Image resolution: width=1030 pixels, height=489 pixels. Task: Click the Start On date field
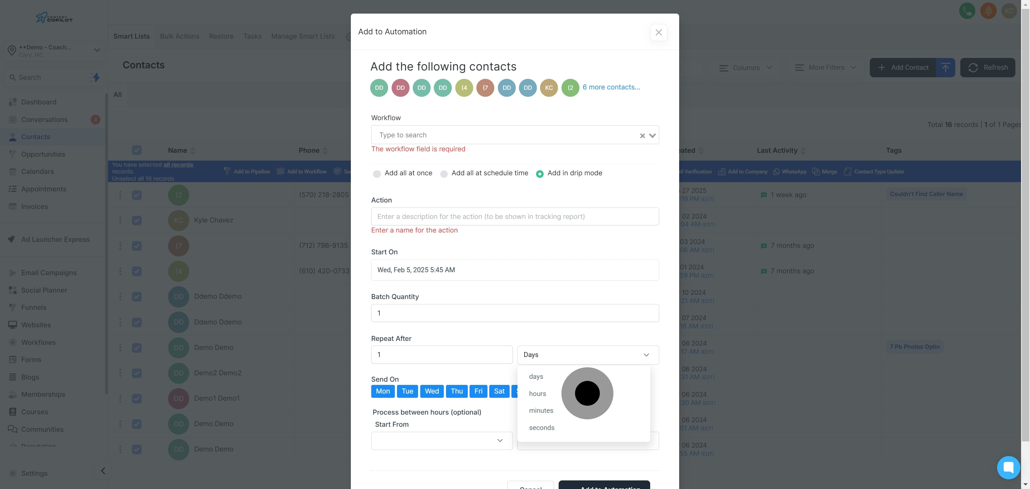pyautogui.click(x=515, y=270)
